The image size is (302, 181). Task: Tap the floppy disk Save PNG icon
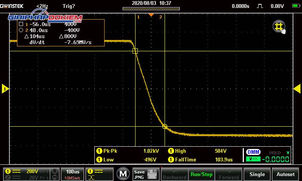153,174
